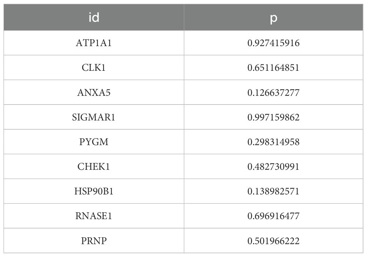Click the PRNP gene cell

pos(94,241)
